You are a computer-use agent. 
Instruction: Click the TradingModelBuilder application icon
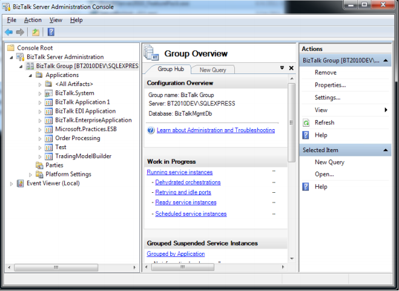click(48, 156)
